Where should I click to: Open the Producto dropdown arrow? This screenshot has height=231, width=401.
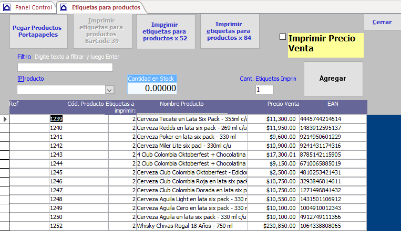[109, 90]
